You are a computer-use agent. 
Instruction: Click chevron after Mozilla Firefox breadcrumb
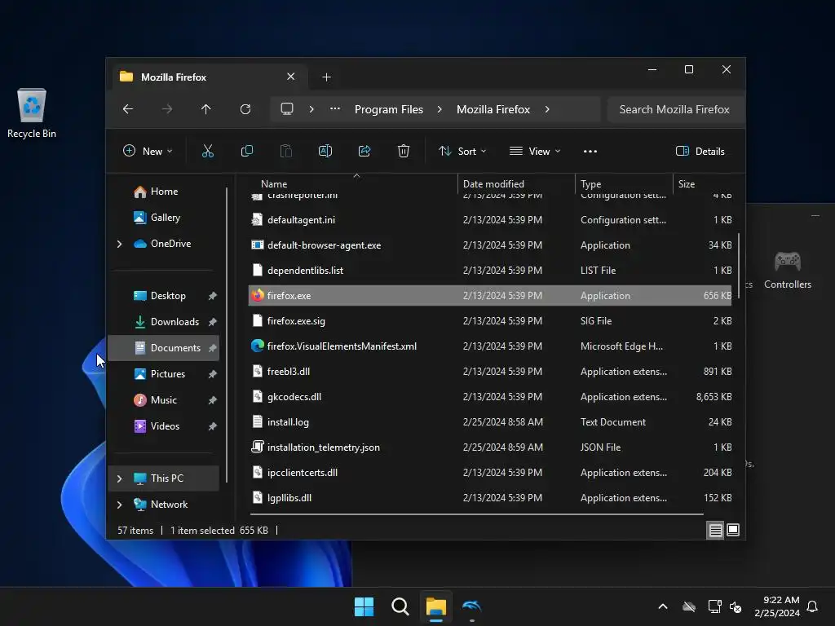click(x=547, y=109)
